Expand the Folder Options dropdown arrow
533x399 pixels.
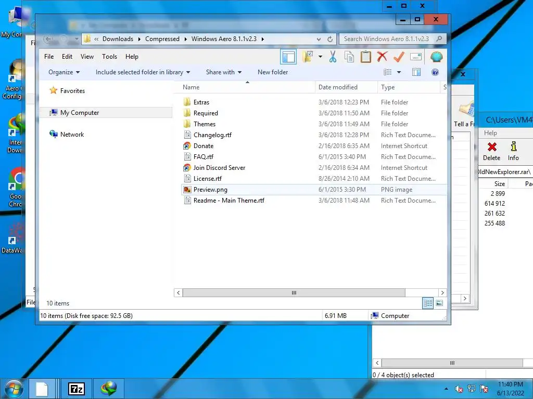(x=320, y=57)
